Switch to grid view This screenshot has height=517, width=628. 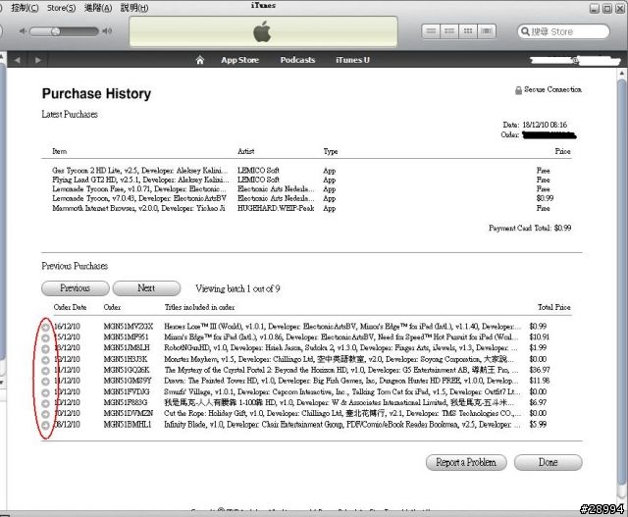468,31
